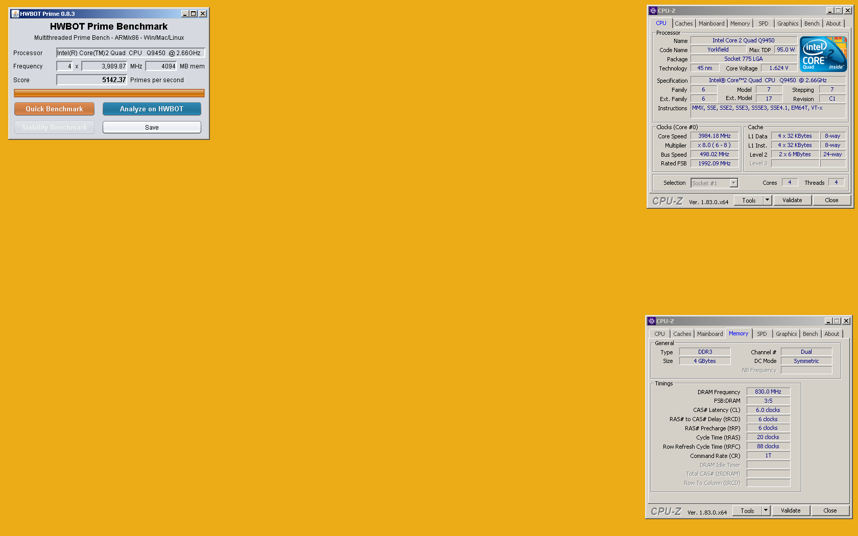Click the Name value Intel Core 2 Quad Q9450
Image resolution: width=858 pixels, height=536 pixels.
pyautogui.click(x=744, y=40)
